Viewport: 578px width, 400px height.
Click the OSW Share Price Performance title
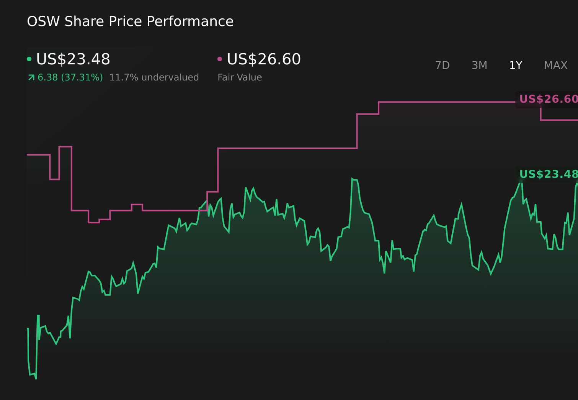coord(130,21)
